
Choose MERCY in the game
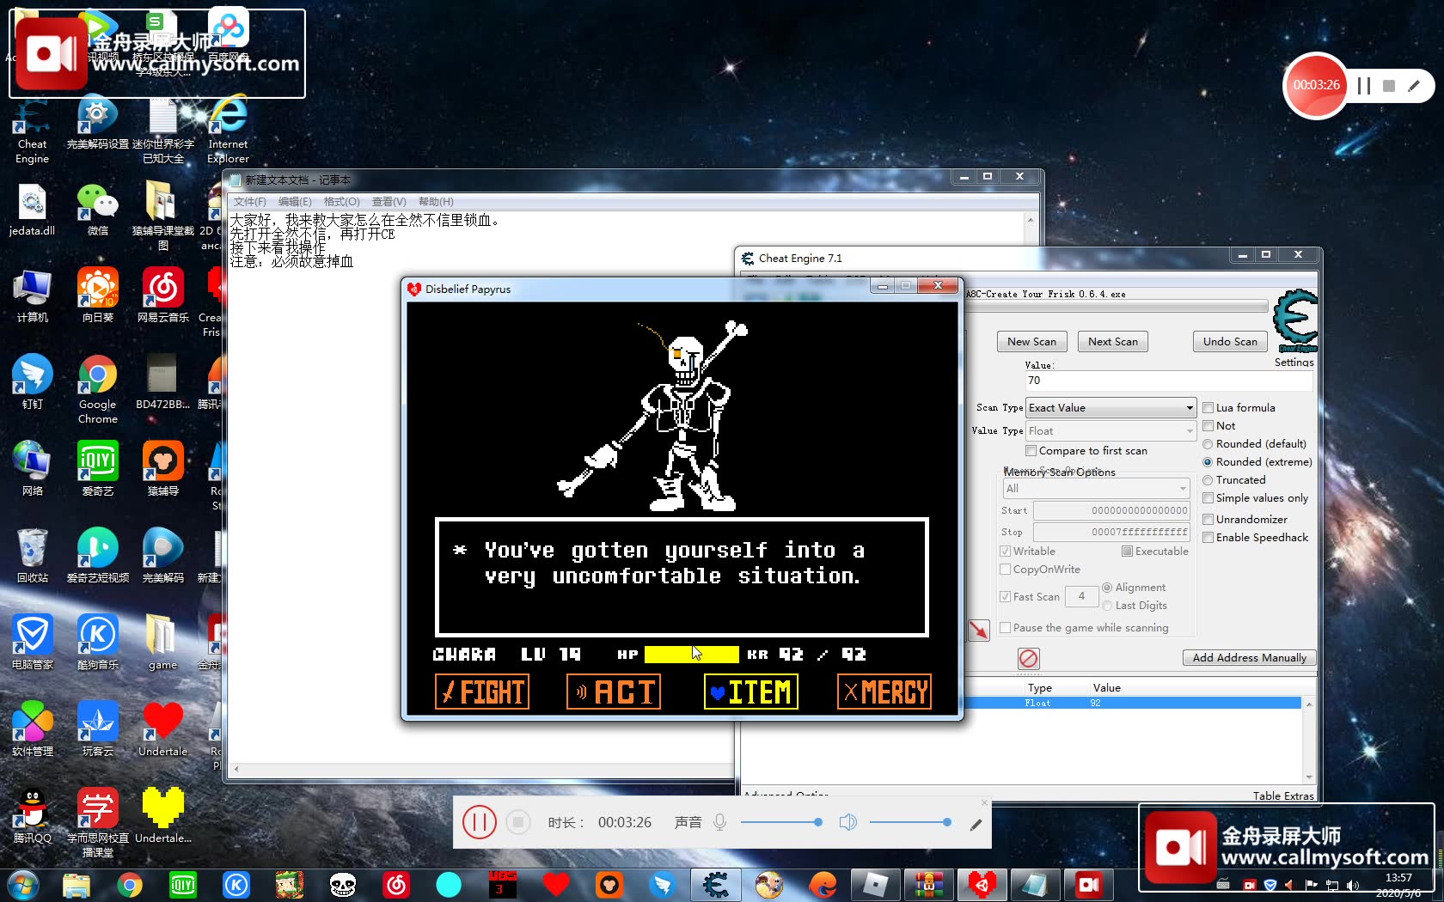pyautogui.click(x=884, y=692)
